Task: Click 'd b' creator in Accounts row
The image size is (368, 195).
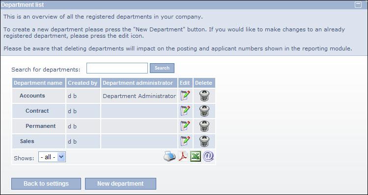Action: tap(72, 96)
